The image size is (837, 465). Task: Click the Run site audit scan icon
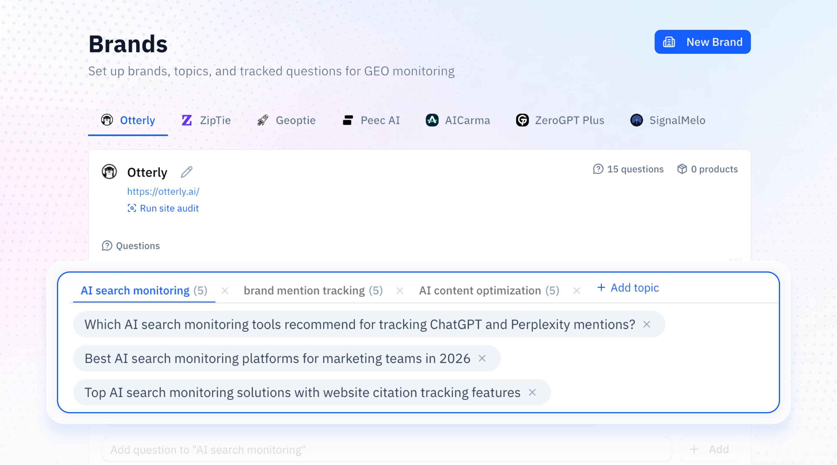(x=132, y=208)
